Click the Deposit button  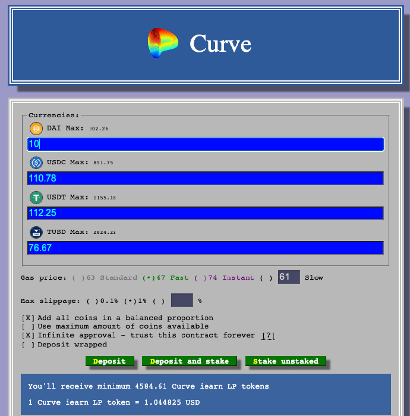[x=110, y=361]
